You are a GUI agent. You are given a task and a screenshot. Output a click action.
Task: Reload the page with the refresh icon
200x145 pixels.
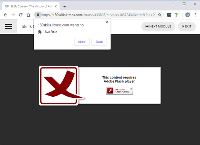(21, 15)
